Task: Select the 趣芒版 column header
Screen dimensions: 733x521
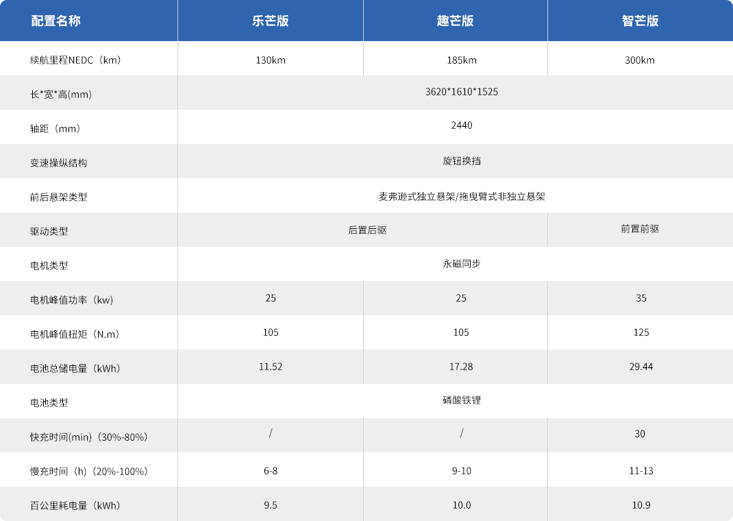Action: [x=456, y=21]
